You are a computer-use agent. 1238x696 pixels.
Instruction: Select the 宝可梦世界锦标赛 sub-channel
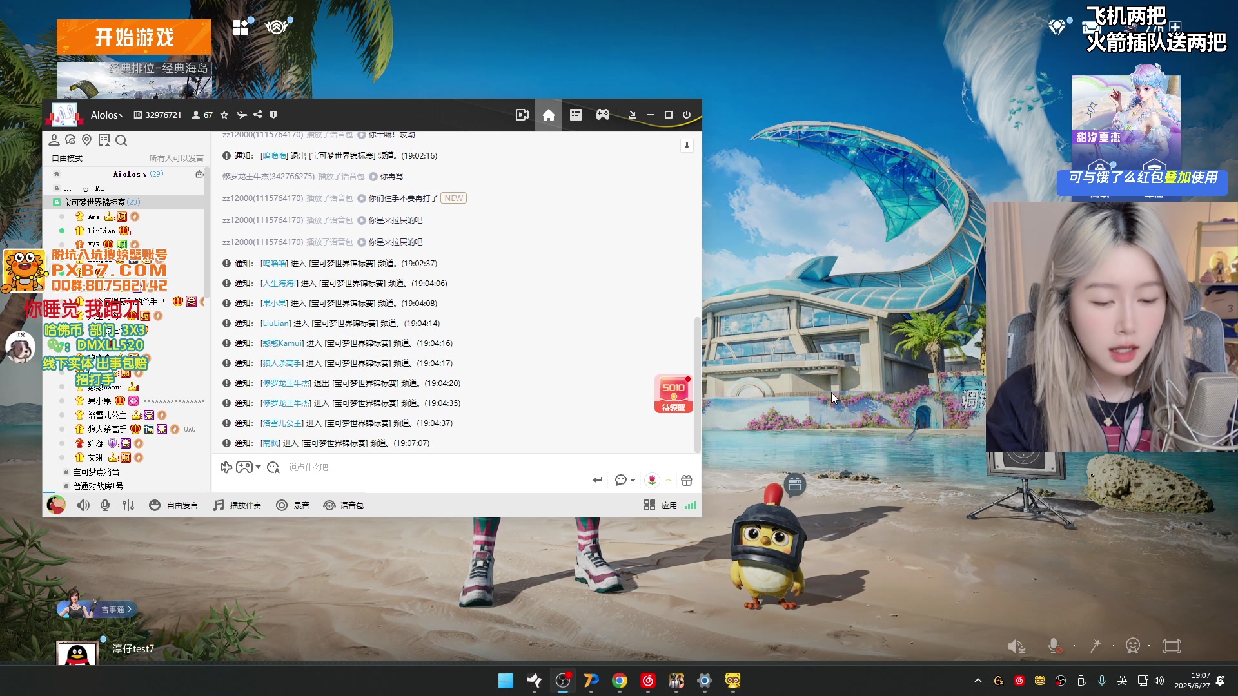click(x=94, y=202)
